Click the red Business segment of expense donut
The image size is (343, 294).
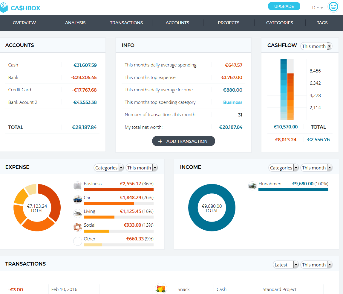tap(53, 198)
